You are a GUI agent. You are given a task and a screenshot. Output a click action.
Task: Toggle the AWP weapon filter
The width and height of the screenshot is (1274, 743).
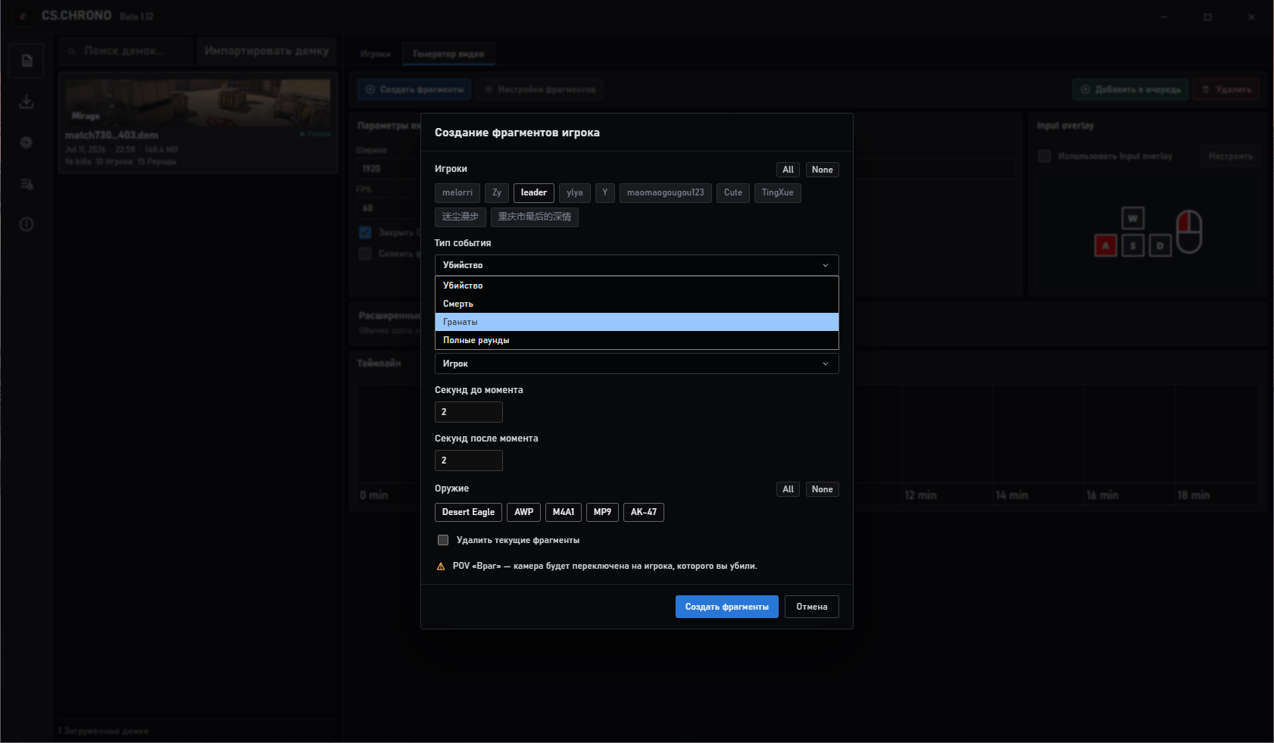click(524, 513)
